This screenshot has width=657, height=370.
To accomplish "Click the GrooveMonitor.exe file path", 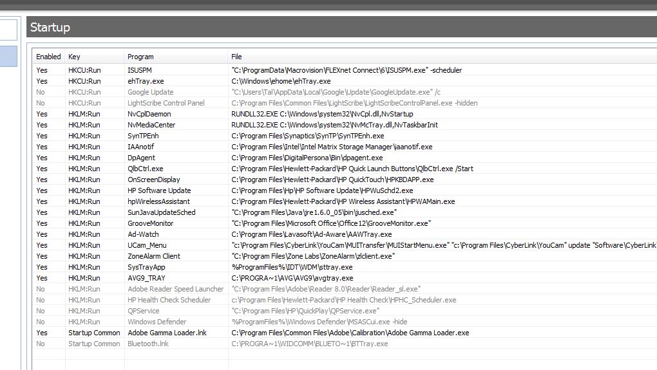I will pos(331,223).
